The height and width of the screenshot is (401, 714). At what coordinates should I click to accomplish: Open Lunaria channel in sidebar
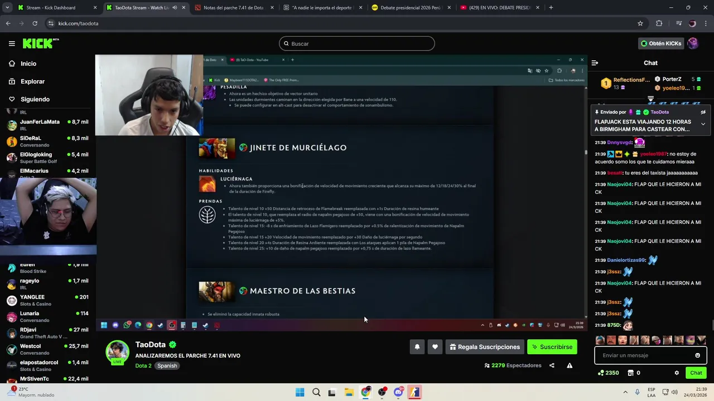point(47,317)
